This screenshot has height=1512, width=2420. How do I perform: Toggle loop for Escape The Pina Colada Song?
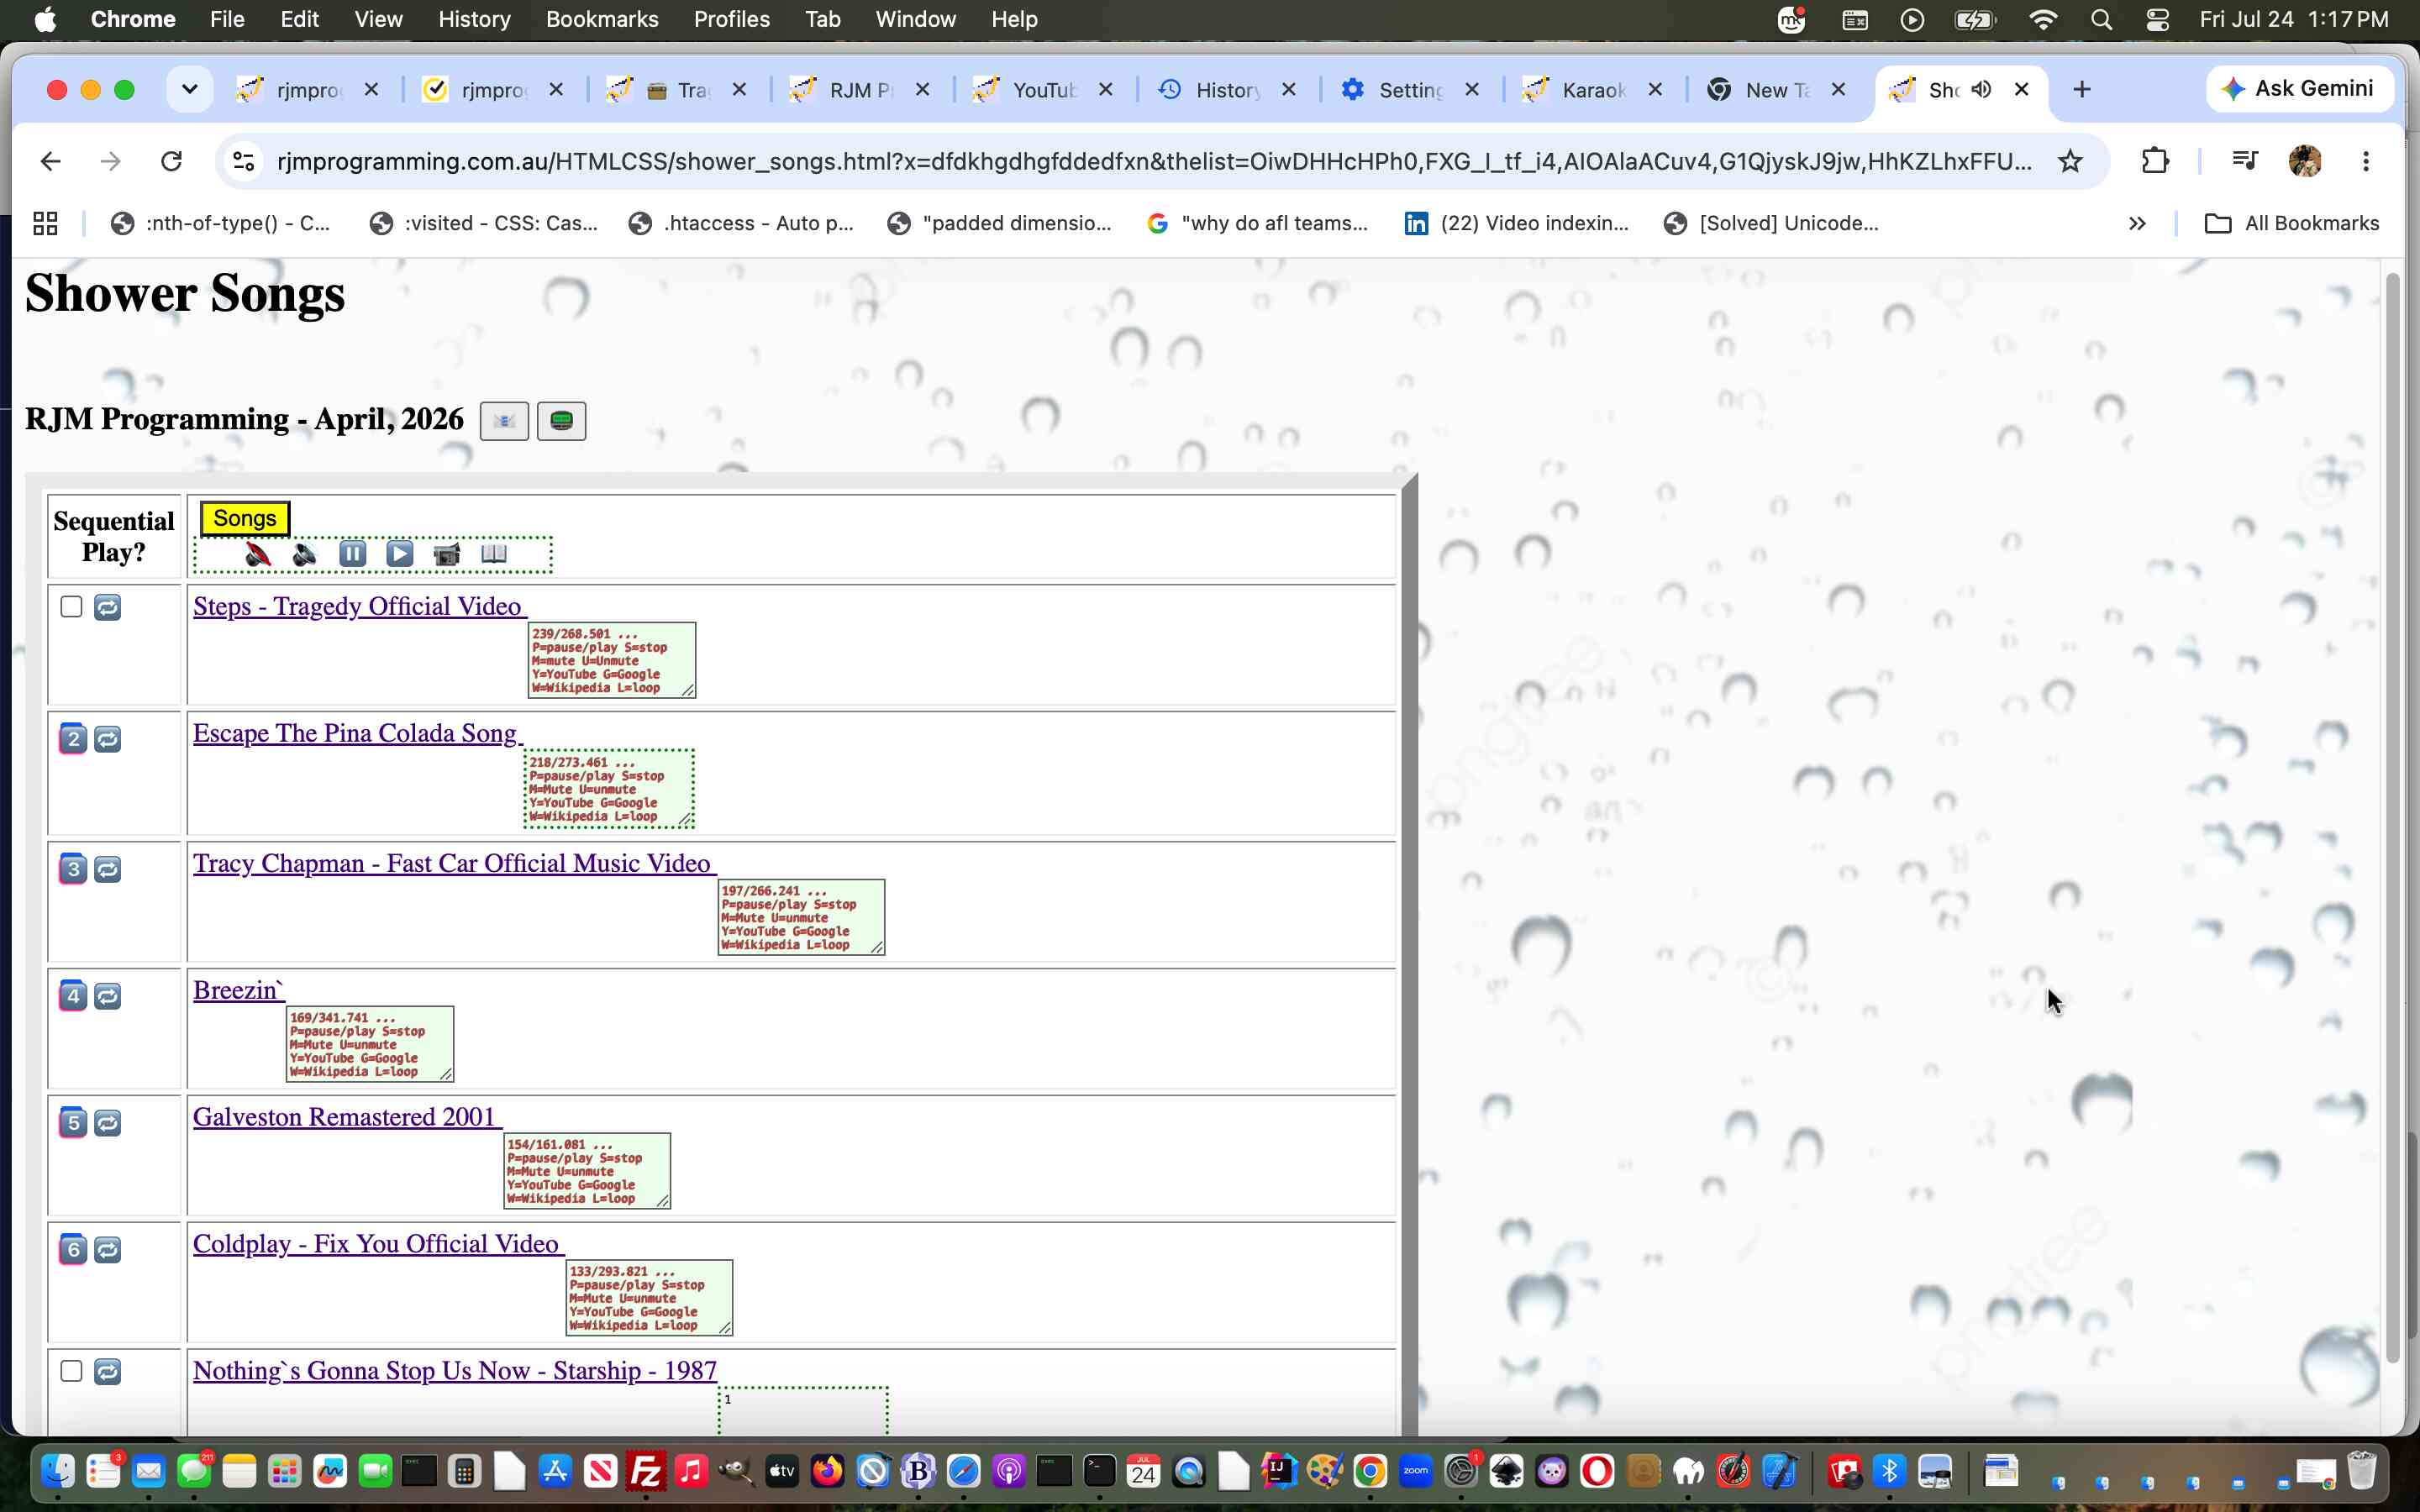pos(108,739)
